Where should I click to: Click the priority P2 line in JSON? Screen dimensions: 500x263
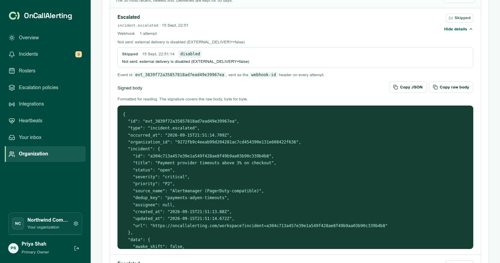154,184
